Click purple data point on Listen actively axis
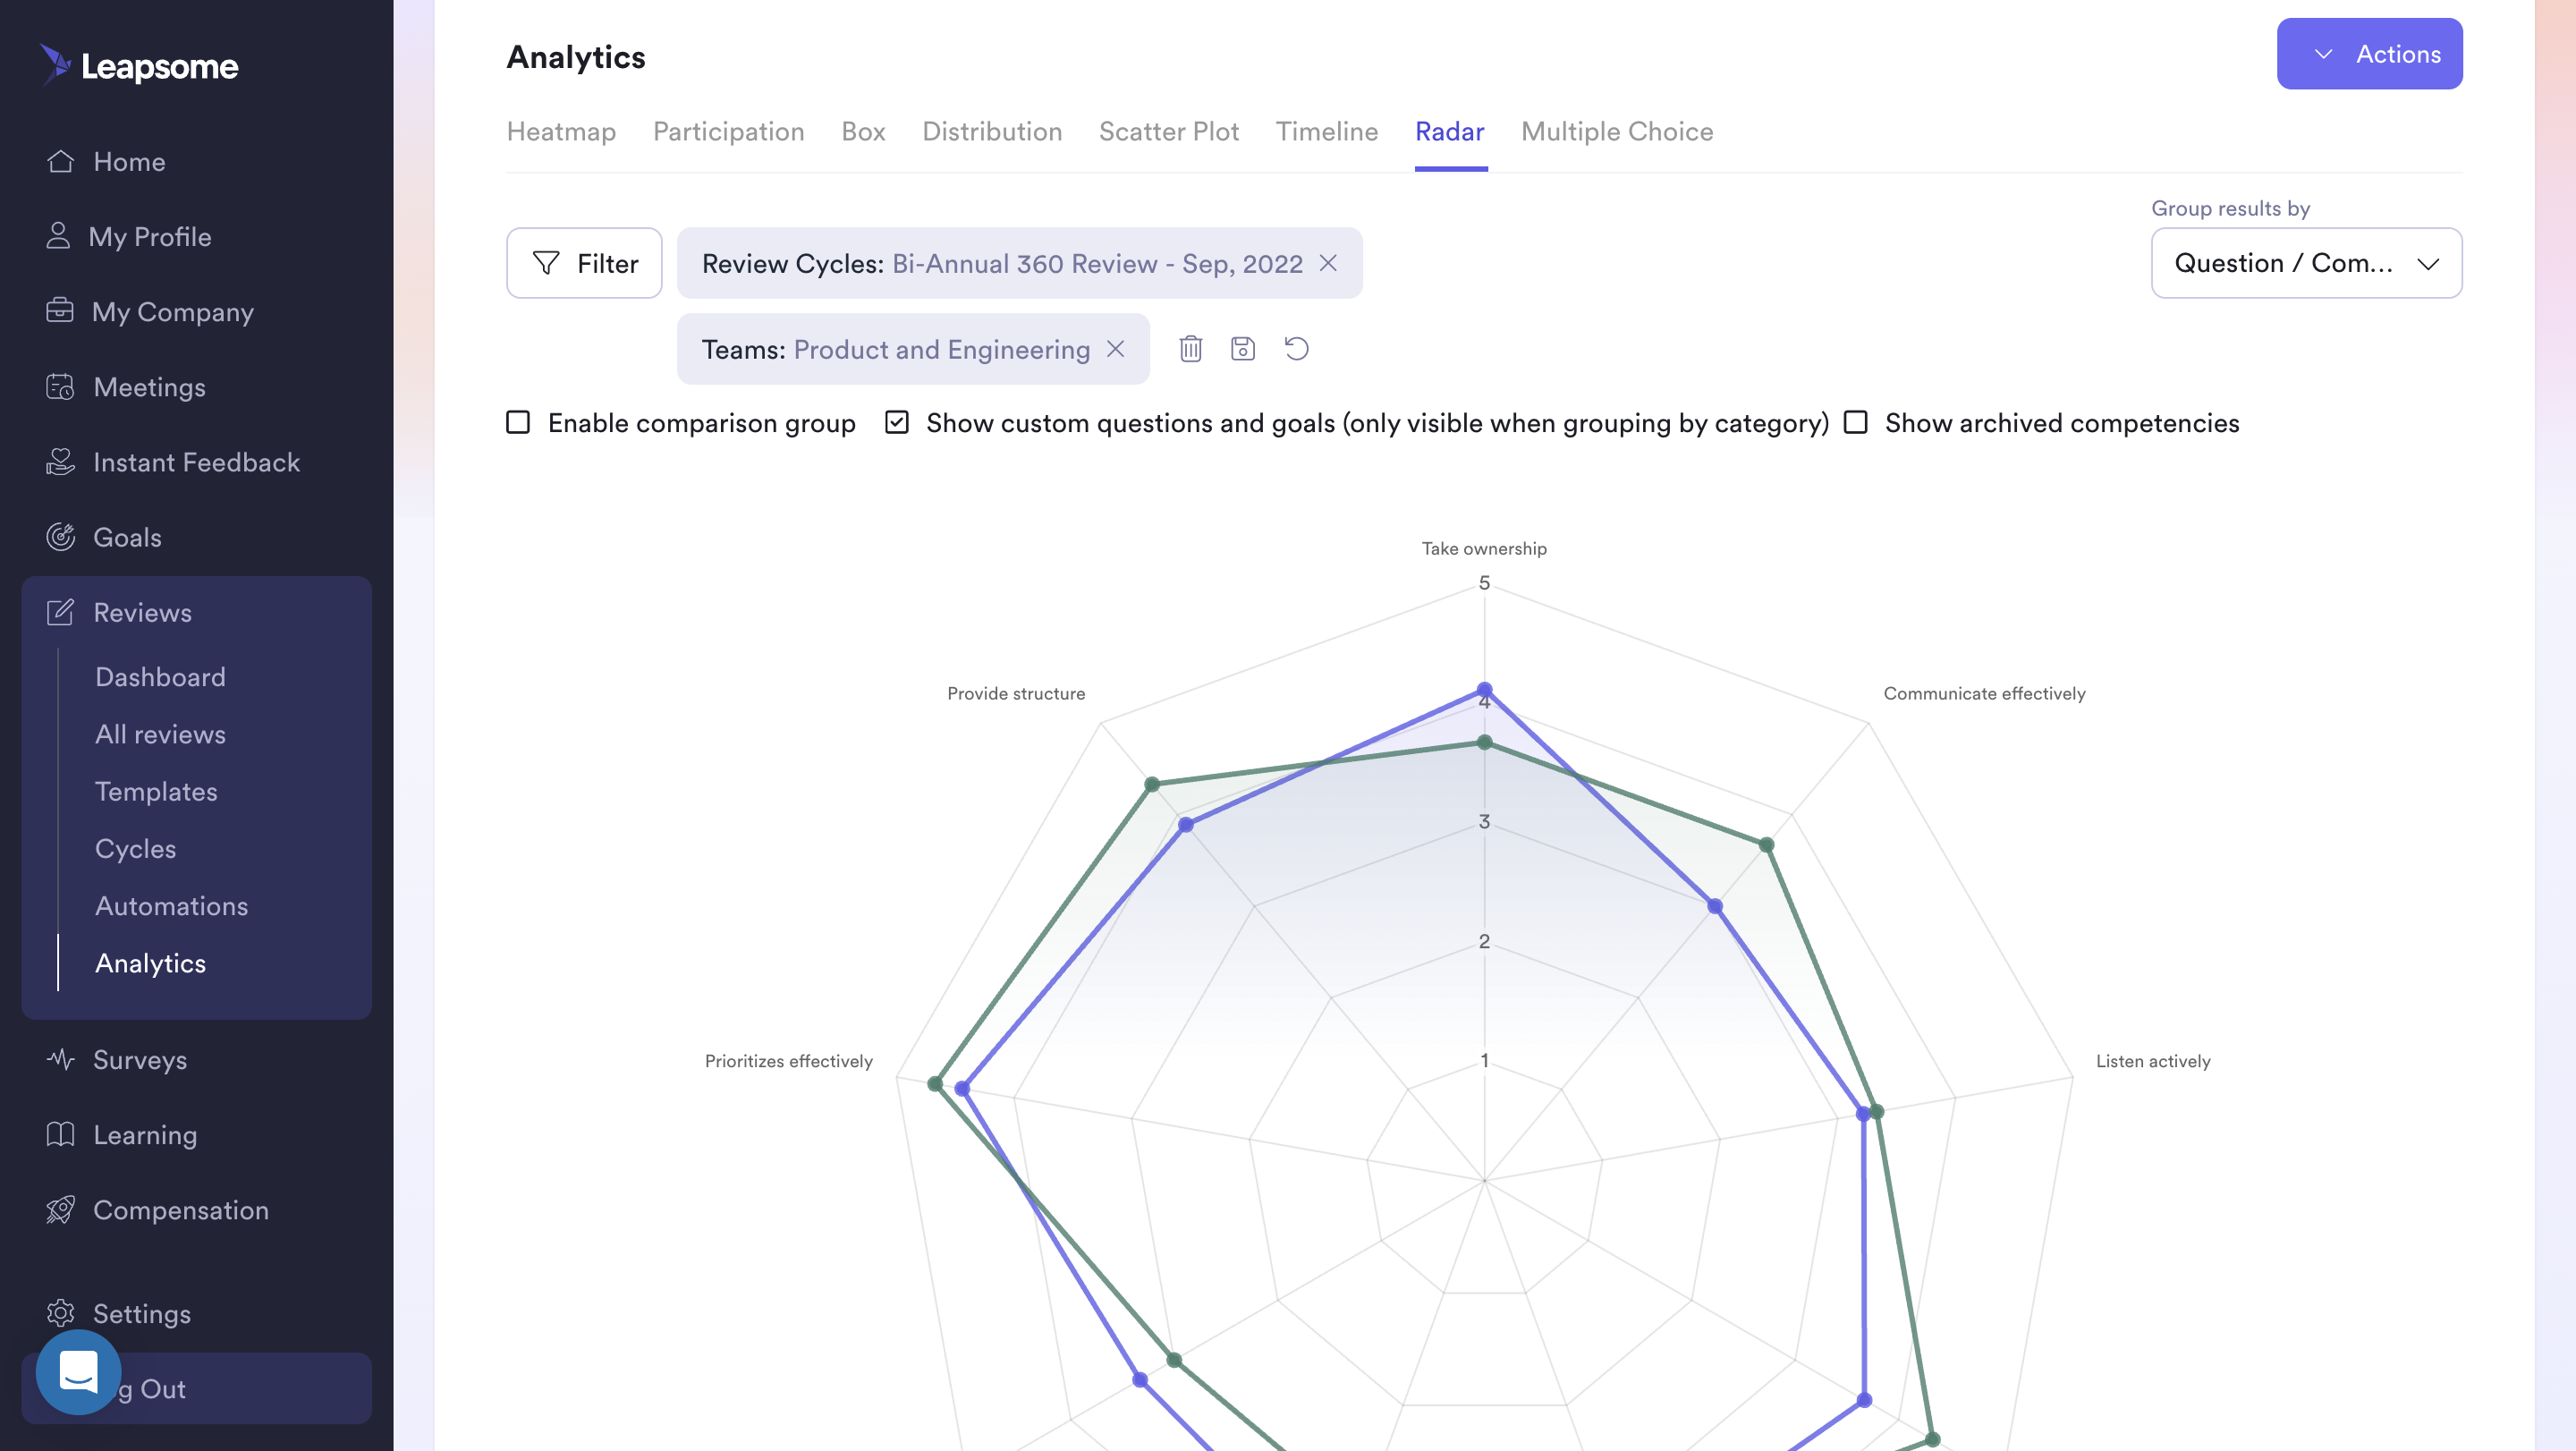Viewport: 2576px width, 1451px height. [1863, 1114]
